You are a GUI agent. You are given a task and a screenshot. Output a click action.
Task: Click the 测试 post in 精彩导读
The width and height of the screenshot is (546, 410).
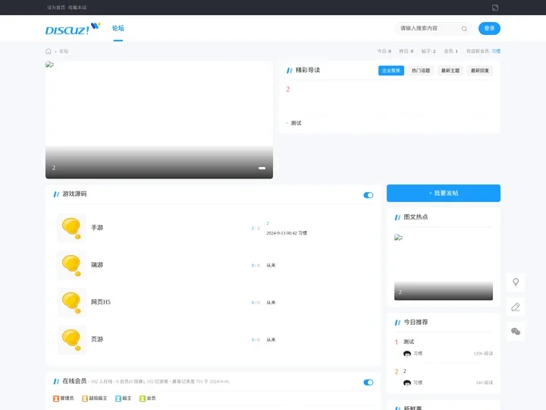296,123
